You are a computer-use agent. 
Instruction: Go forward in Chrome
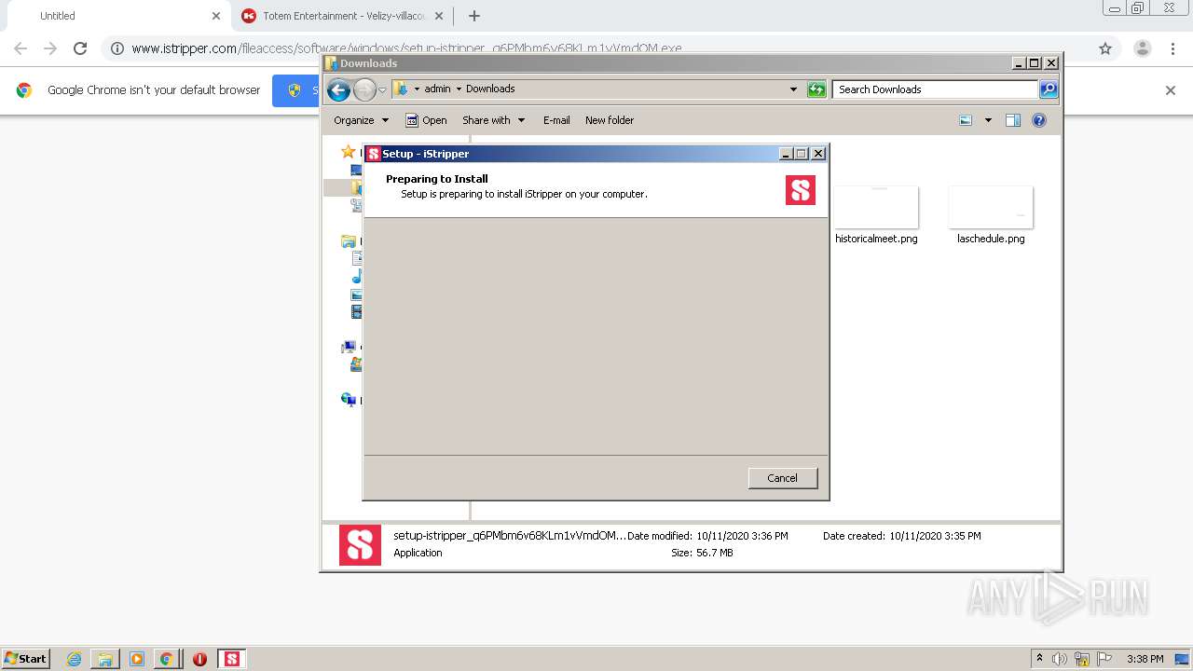pyautogui.click(x=50, y=48)
